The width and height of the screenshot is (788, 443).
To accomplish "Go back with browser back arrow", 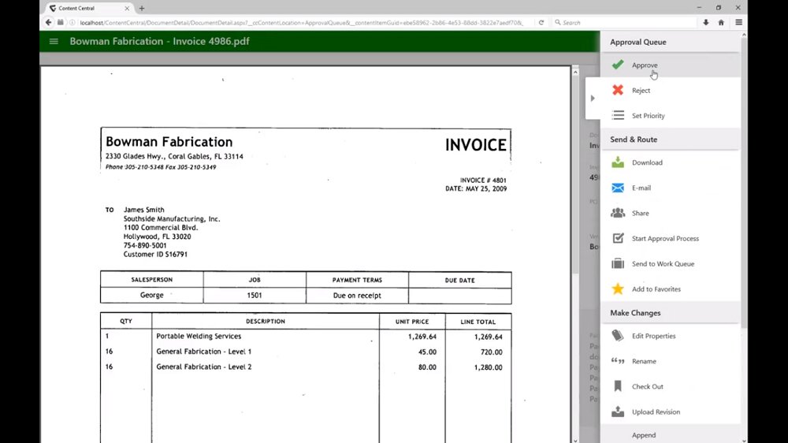I will pyautogui.click(x=48, y=23).
